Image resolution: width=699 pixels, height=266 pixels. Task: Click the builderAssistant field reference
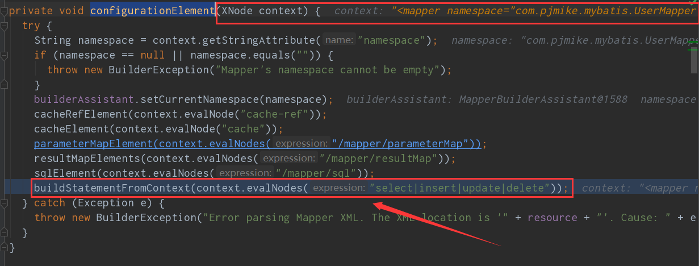[x=84, y=99]
